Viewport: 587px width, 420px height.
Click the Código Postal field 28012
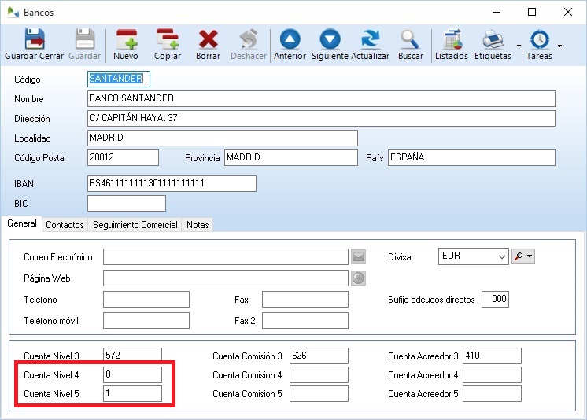pos(123,157)
